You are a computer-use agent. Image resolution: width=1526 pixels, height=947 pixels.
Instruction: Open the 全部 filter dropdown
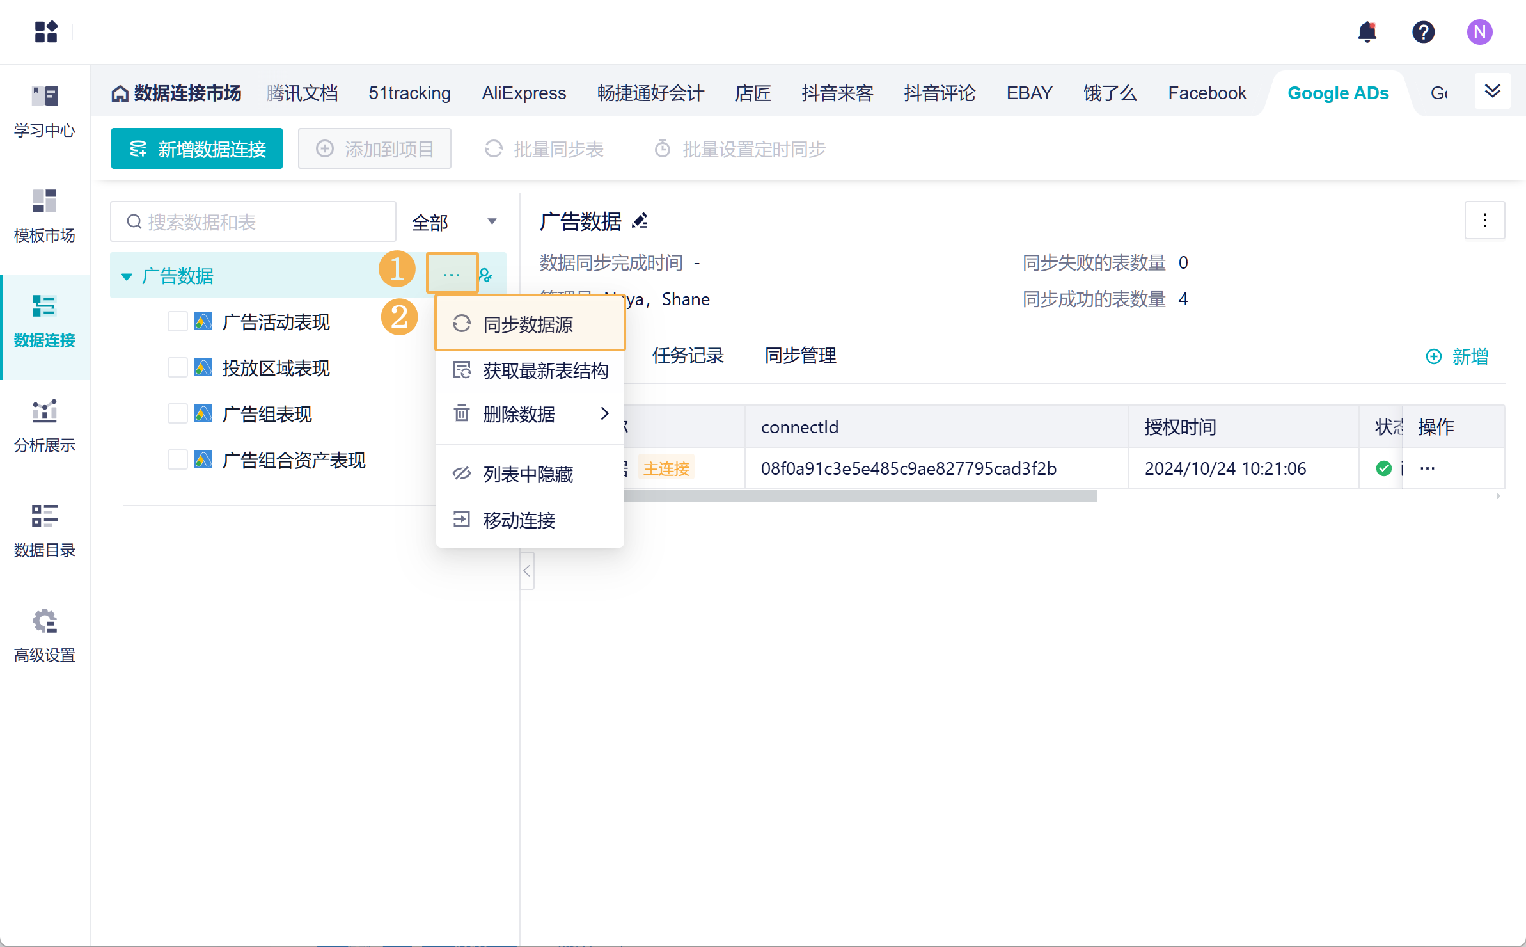pyautogui.click(x=454, y=222)
